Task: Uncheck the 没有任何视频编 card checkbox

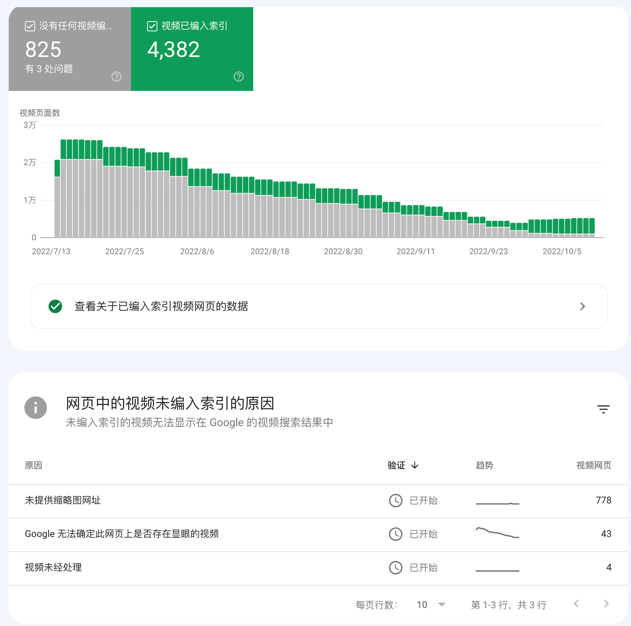Action: point(29,26)
